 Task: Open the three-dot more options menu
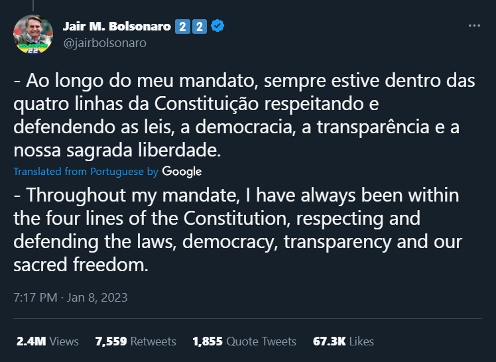tap(474, 26)
